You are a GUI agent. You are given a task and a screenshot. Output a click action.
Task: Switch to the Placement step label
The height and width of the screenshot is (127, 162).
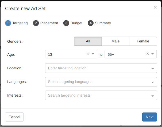click(x=49, y=23)
